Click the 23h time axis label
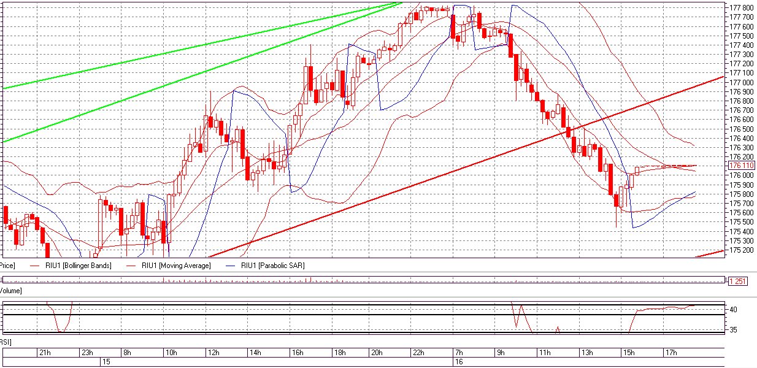The image size is (757, 368). pos(86,353)
